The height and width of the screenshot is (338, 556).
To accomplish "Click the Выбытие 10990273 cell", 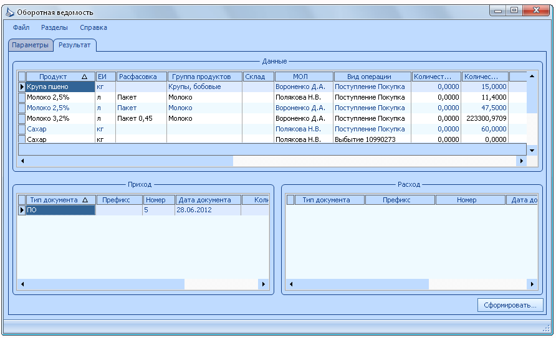I will [x=372, y=139].
